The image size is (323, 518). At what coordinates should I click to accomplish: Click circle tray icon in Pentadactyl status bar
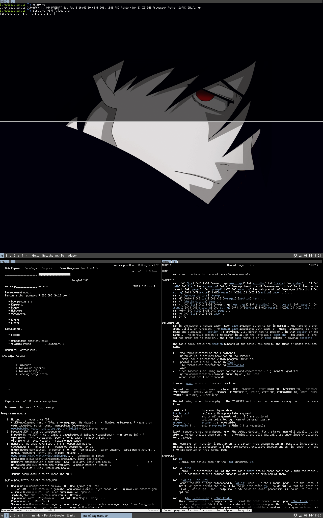tap(295, 256)
